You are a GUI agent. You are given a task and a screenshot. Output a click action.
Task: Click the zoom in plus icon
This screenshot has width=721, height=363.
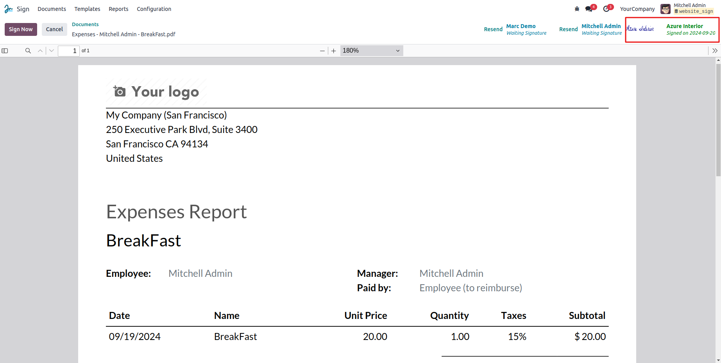(333, 51)
